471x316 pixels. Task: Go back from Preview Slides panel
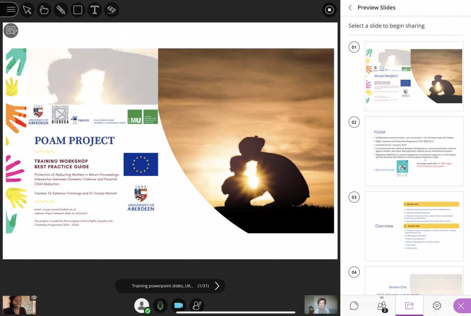(x=350, y=8)
